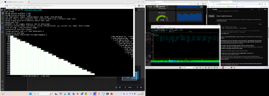The height and width of the screenshot is (96, 269).
Task: Open the 127.0.0.1:8188 GUI link in terminal
Action: pyautogui.click(x=33, y=10)
